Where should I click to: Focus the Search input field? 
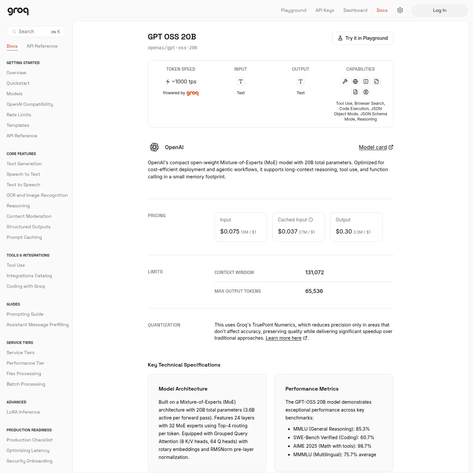click(x=36, y=32)
